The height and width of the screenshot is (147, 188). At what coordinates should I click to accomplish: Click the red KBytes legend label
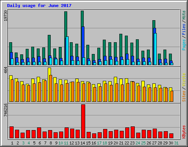pos(184,132)
